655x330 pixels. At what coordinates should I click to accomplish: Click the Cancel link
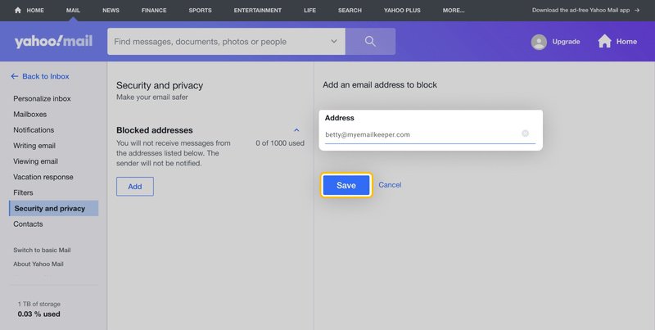click(x=390, y=184)
